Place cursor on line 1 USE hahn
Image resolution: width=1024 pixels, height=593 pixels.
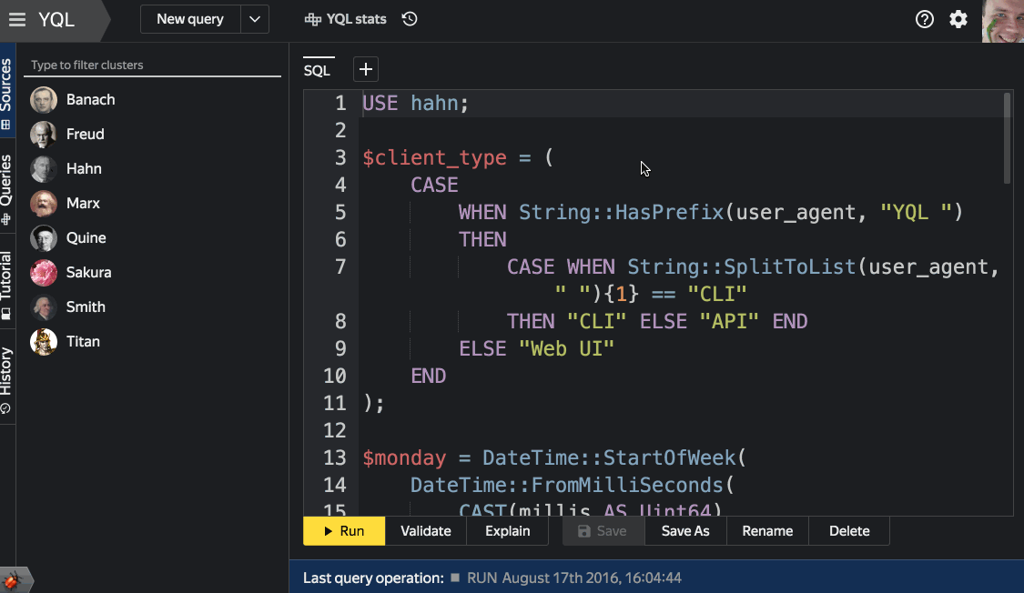415,103
